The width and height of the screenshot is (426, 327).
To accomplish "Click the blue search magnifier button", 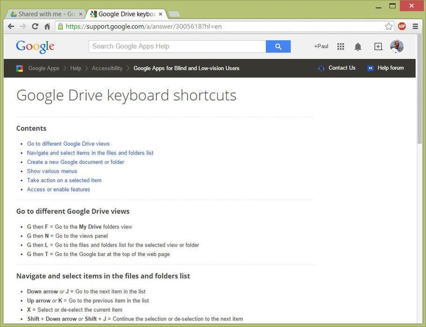I will [278, 46].
